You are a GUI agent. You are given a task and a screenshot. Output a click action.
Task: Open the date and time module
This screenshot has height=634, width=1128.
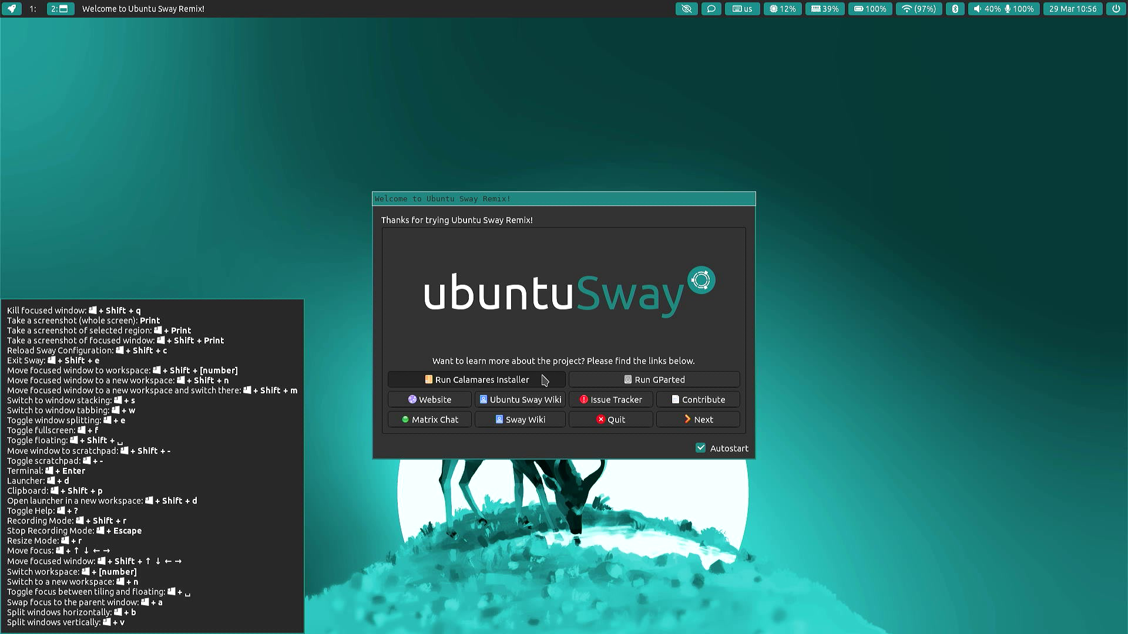pos(1073,9)
